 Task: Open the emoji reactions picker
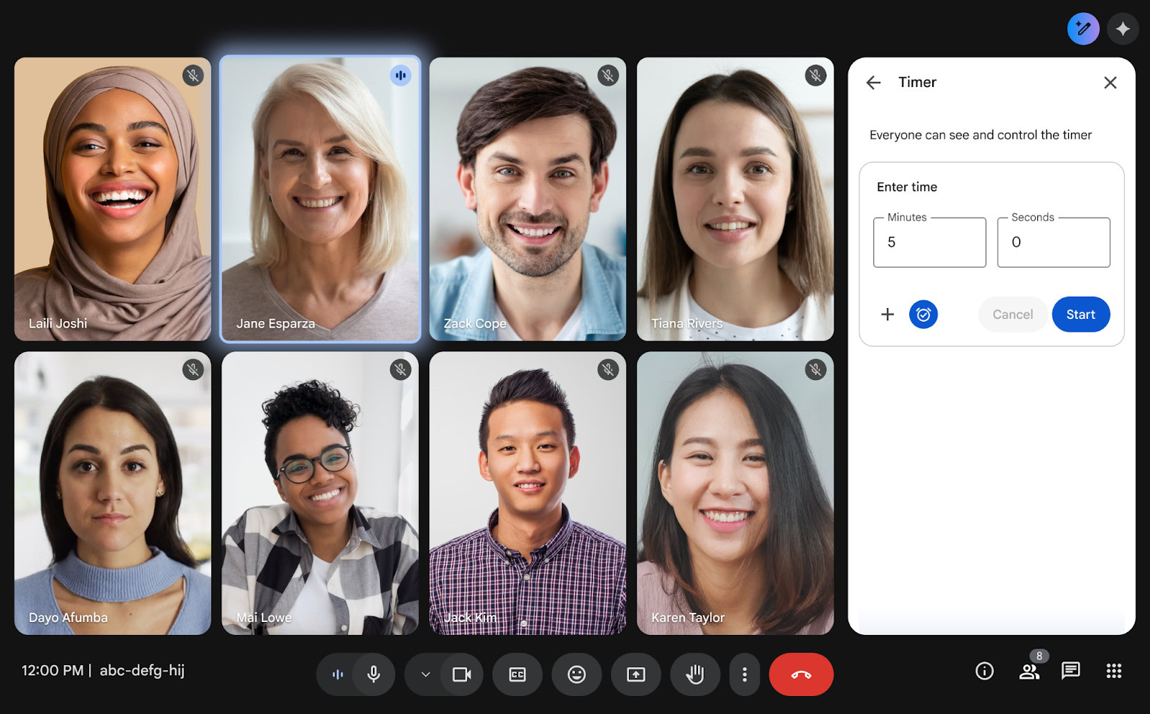tap(576, 674)
